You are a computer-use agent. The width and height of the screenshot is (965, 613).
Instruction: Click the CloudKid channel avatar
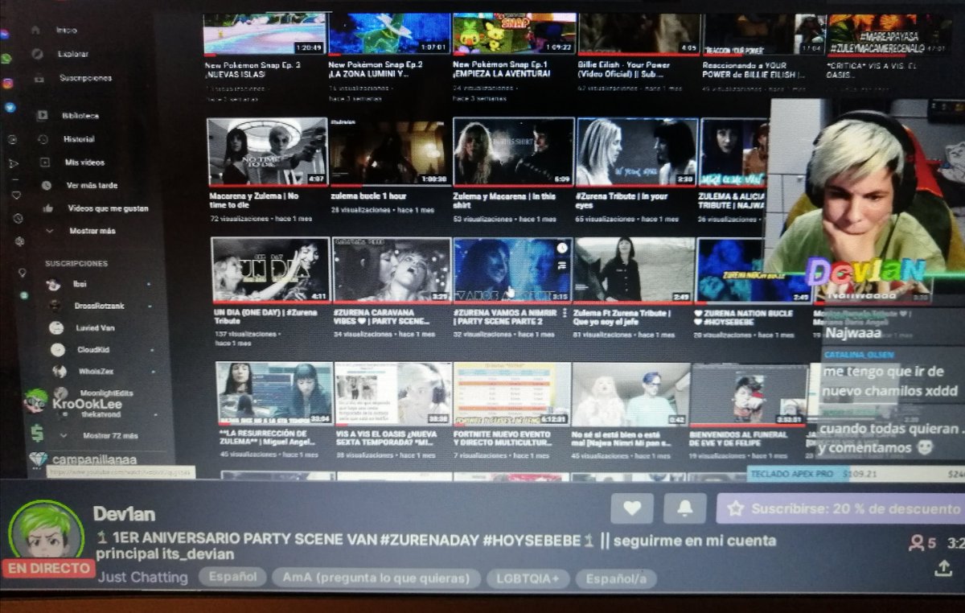(57, 349)
